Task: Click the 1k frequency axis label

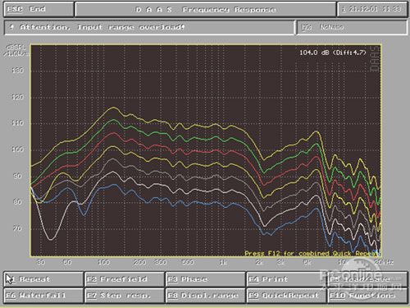Action: pyautogui.click(x=223, y=262)
